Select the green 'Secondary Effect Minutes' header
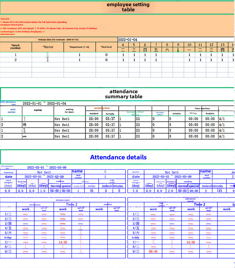235x268 pixels. point(135,113)
